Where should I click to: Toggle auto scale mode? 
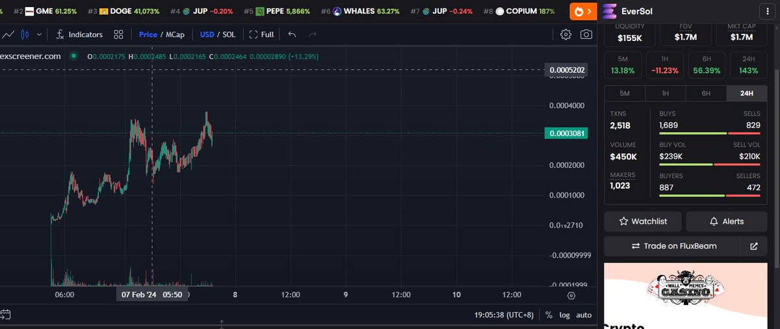click(x=584, y=315)
